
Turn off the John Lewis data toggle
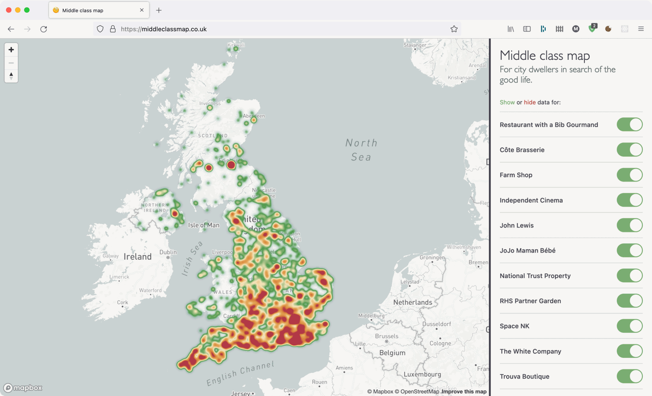coord(629,225)
